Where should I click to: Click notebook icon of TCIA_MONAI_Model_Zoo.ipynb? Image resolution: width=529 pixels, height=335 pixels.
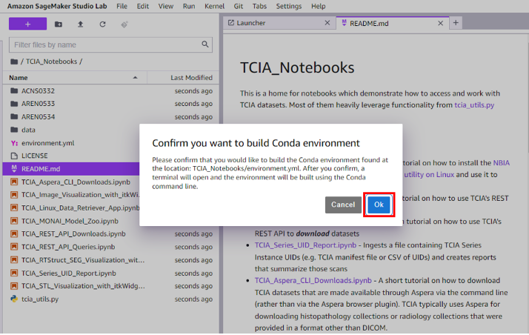click(x=14, y=221)
